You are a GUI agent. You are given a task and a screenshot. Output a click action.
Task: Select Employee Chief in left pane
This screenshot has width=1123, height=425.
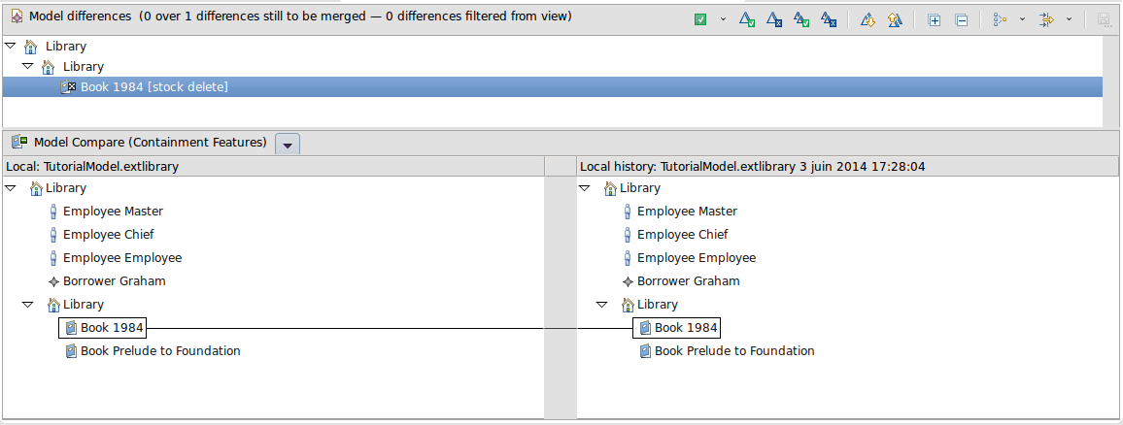(108, 235)
